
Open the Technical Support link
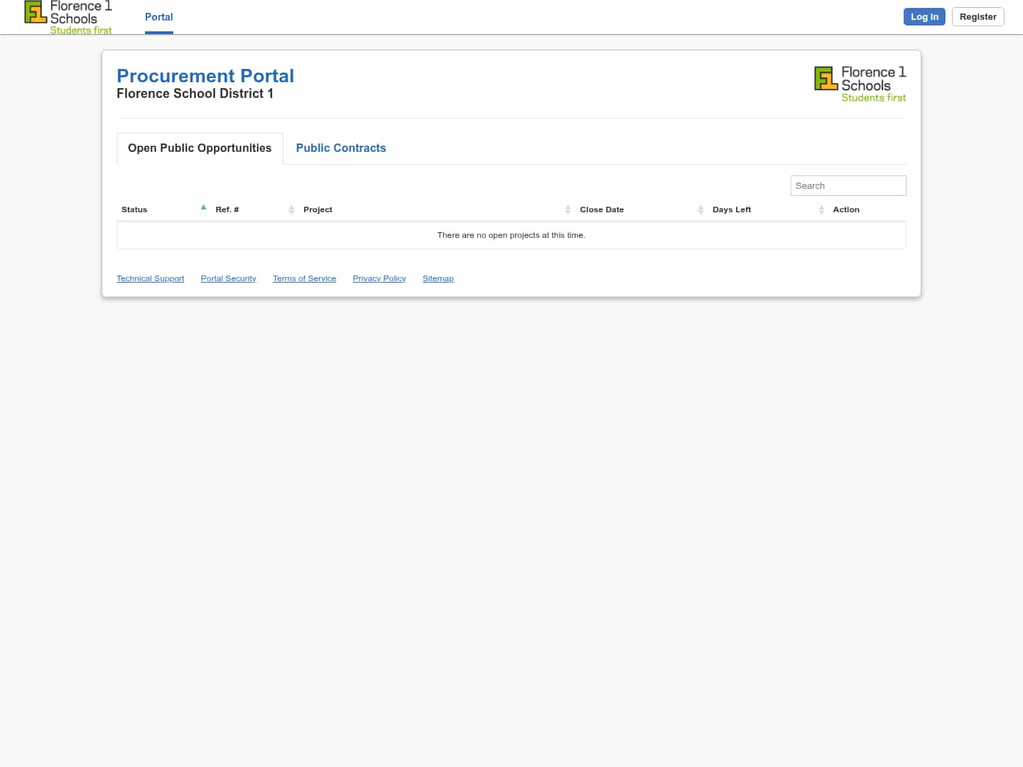(x=150, y=278)
